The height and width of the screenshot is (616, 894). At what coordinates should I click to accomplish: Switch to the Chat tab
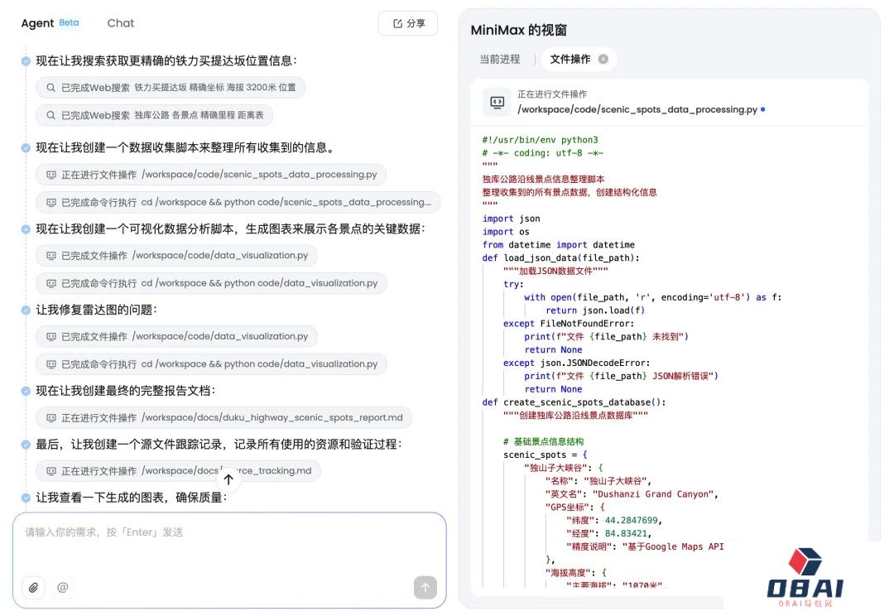(x=120, y=23)
